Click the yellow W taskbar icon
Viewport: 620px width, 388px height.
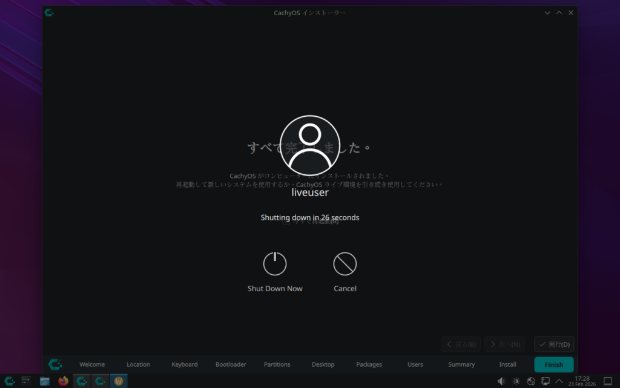click(119, 381)
